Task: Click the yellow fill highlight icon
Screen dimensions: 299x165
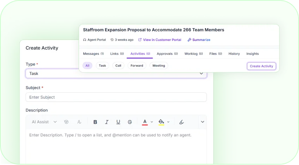Action: tap(162, 122)
